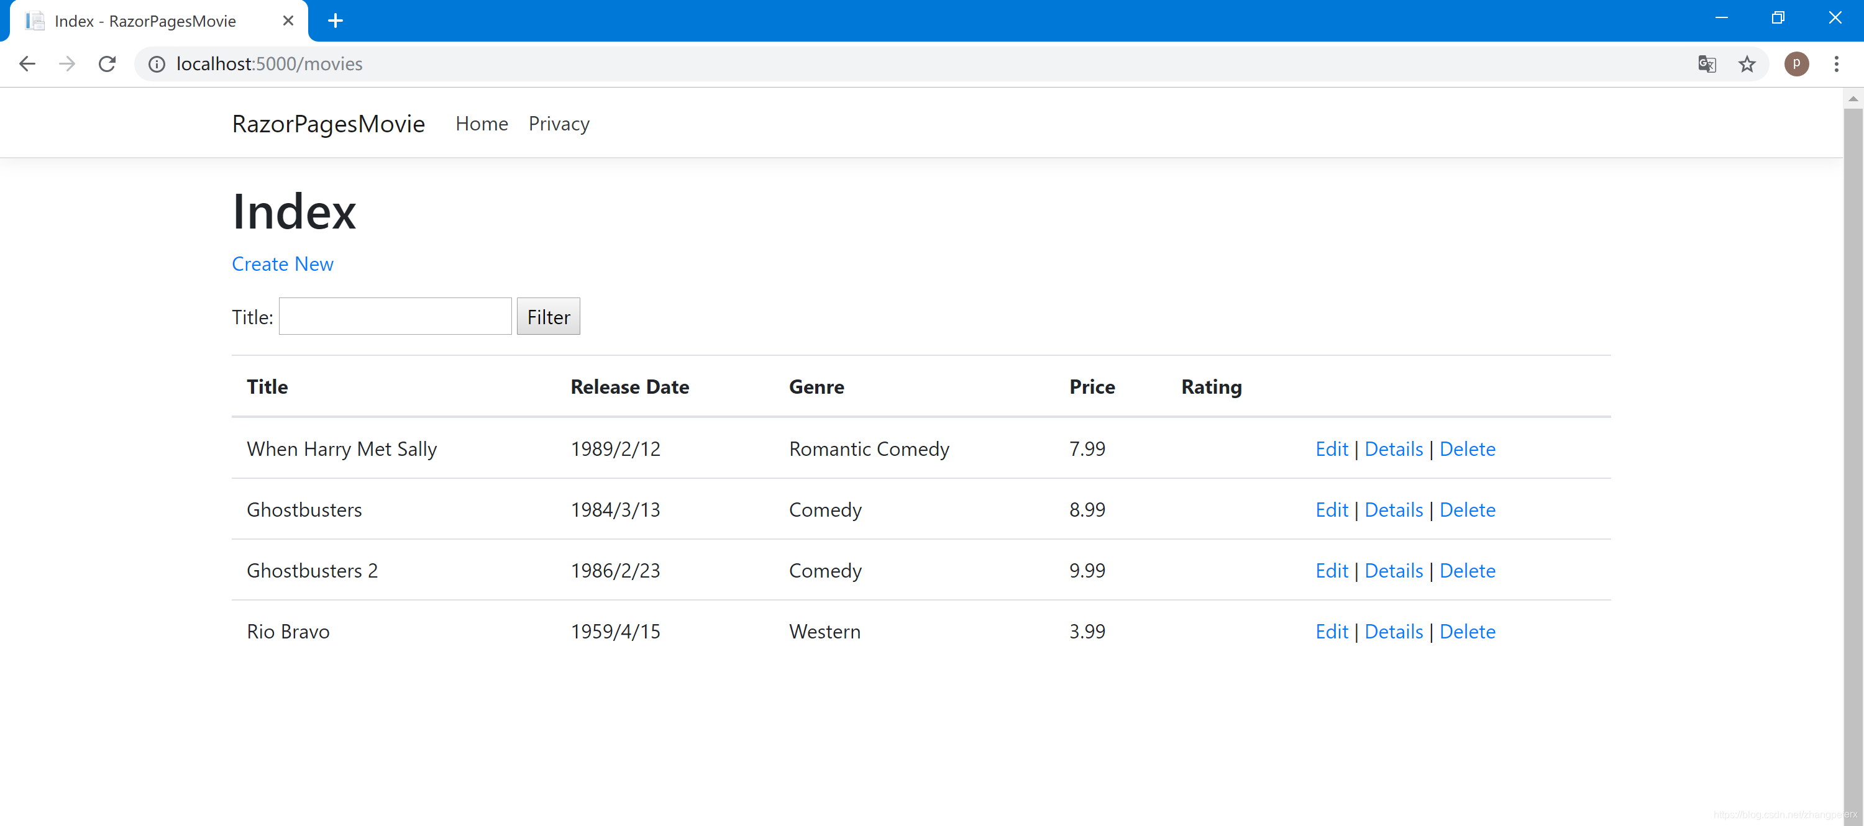Click the RazorPagesMovie brand link
The image size is (1864, 826).
pos(328,124)
